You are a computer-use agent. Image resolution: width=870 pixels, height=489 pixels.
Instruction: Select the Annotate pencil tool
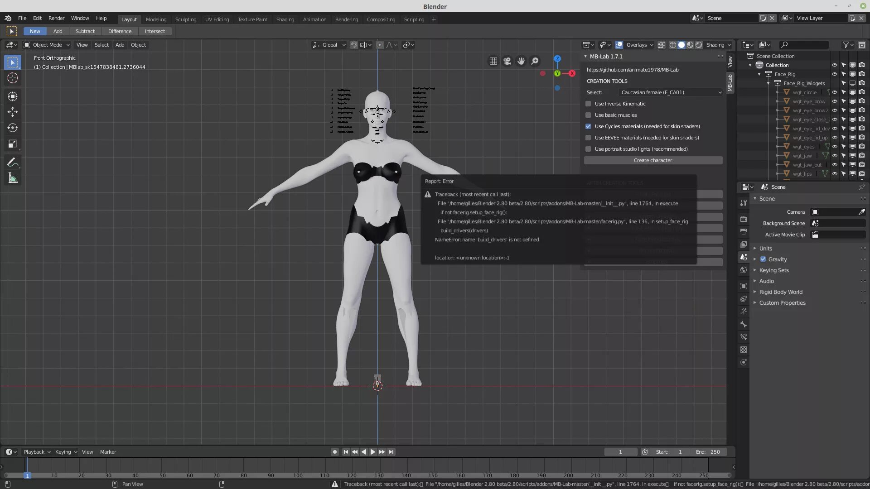tap(13, 163)
